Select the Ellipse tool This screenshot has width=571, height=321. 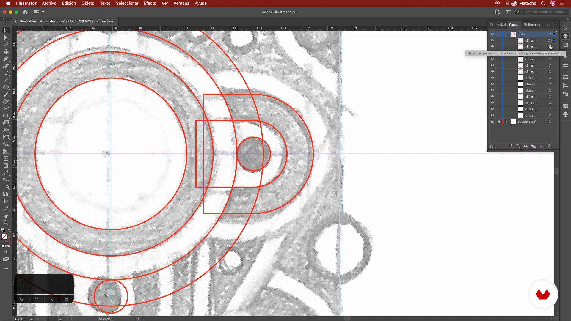[x=6, y=87]
